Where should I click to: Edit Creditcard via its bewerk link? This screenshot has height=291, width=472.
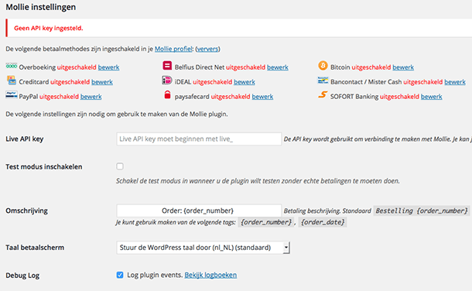(102, 82)
